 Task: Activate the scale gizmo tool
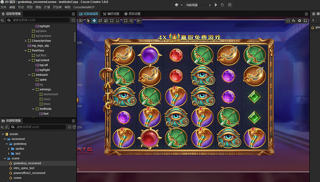pos(106,20)
